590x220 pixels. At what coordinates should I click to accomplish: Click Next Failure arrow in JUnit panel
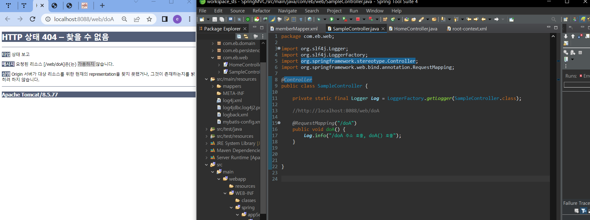pos(566,36)
